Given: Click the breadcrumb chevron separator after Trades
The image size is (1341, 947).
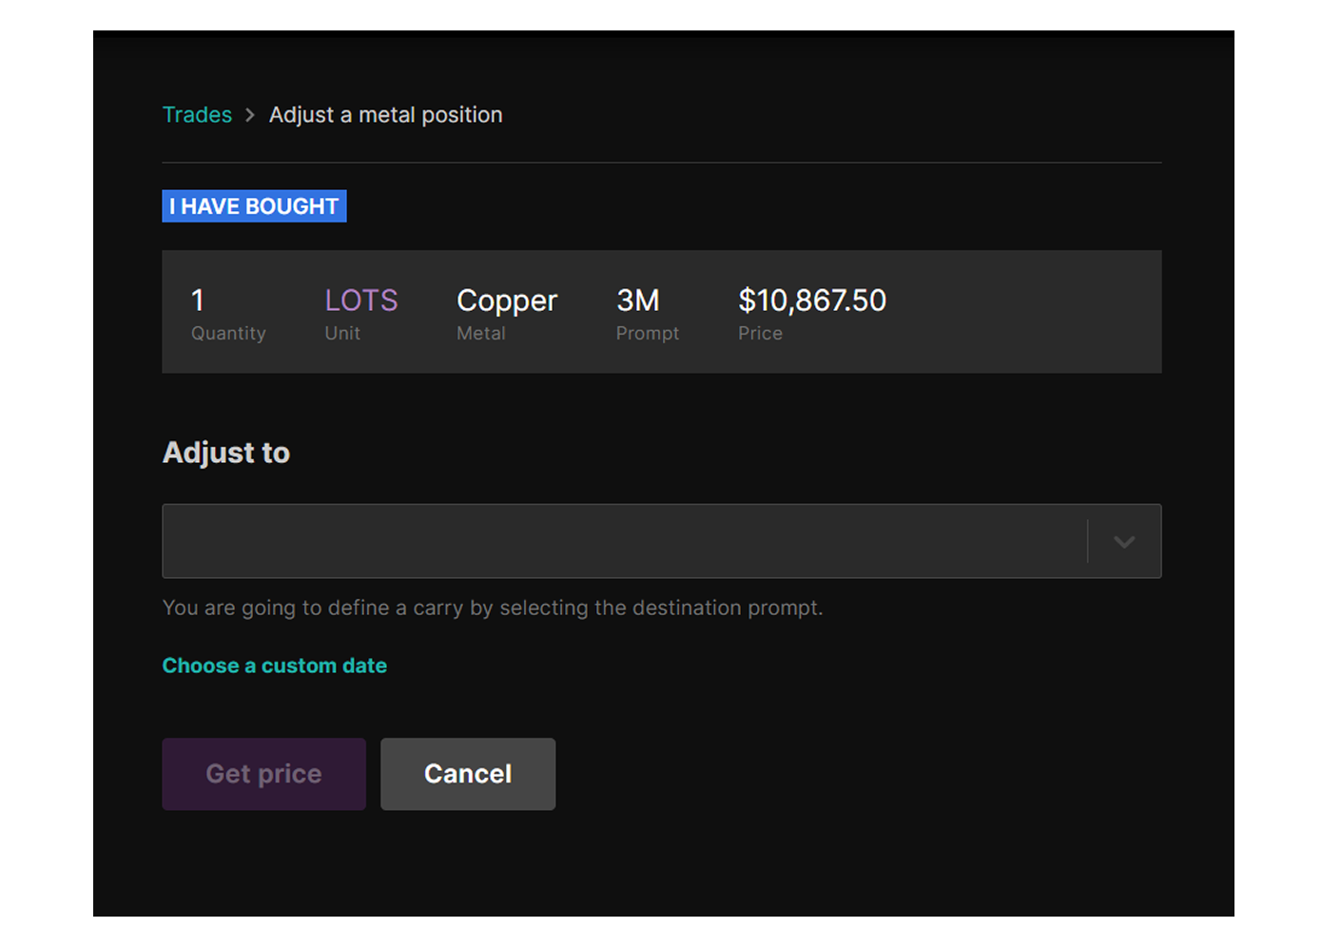Looking at the screenshot, I should [x=250, y=115].
